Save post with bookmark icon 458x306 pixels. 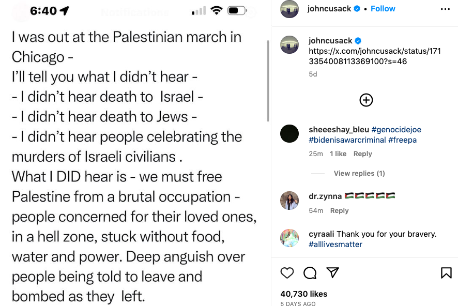446,272
